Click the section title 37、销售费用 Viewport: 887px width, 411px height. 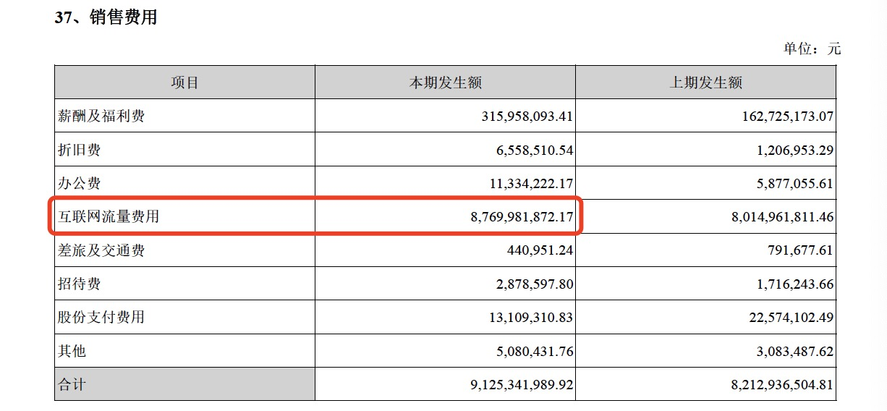click(x=106, y=18)
